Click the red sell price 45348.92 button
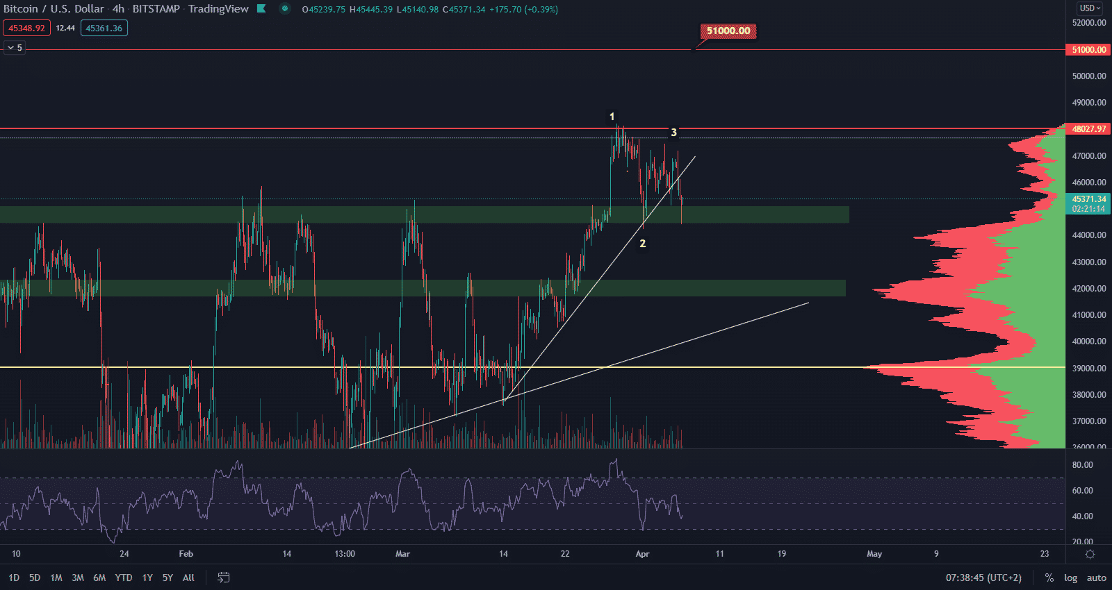This screenshot has width=1112, height=590. point(26,28)
